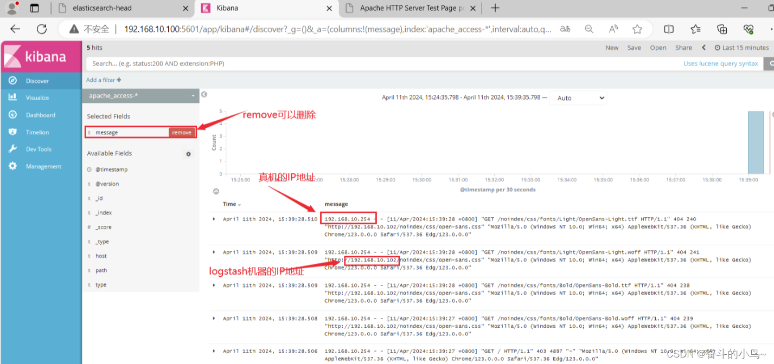This screenshot has width=774, height=364.
Task: Click the Kibana logo
Action: 41,56
